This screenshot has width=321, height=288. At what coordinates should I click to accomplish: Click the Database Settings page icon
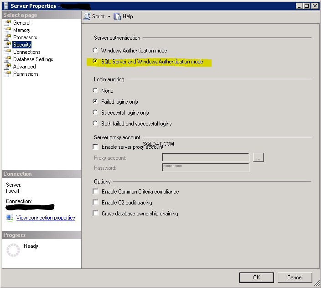click(7, 59)
